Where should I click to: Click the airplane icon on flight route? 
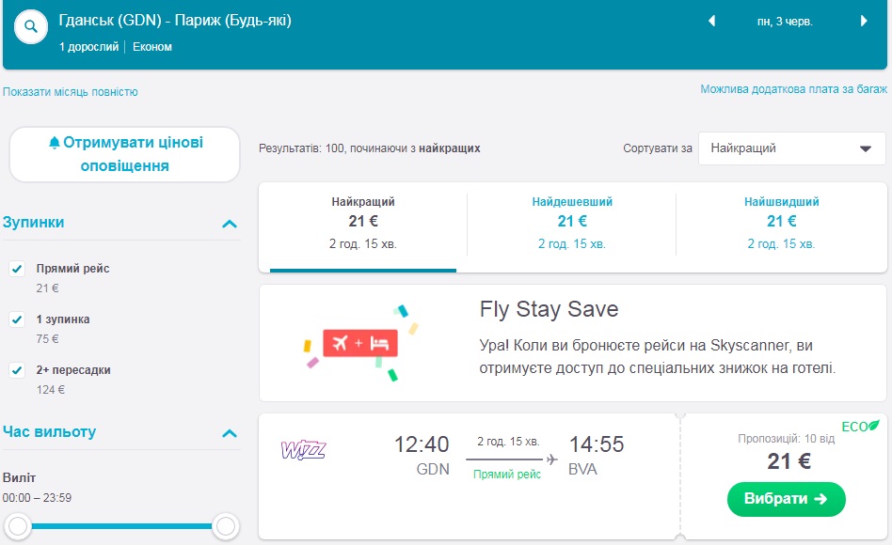[551, 459]
